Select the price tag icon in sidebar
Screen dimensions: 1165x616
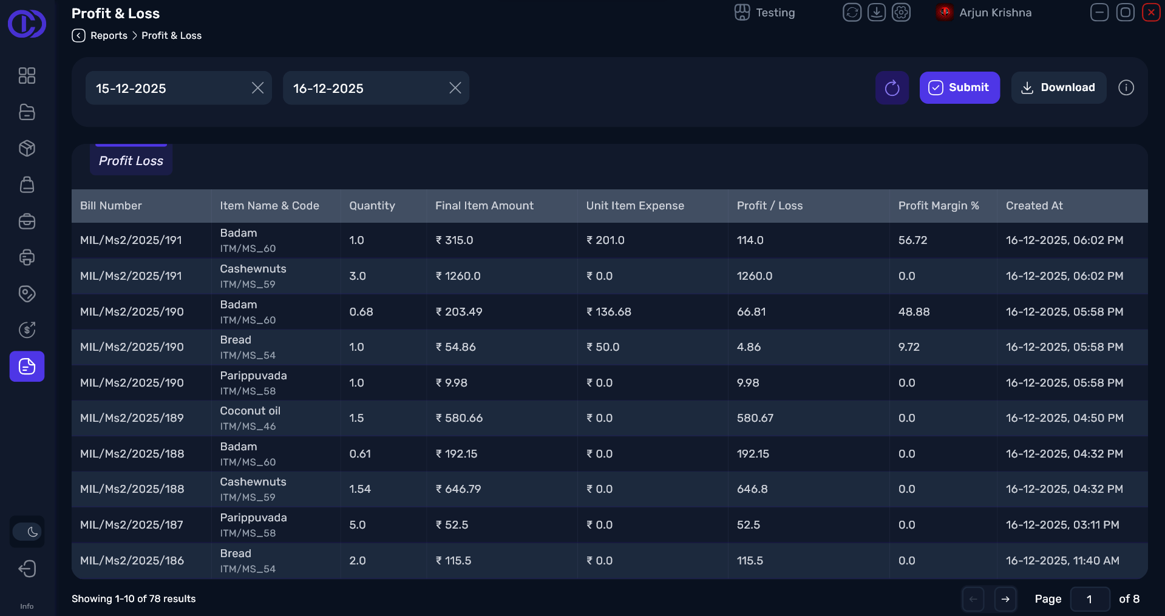click(27, 294)
